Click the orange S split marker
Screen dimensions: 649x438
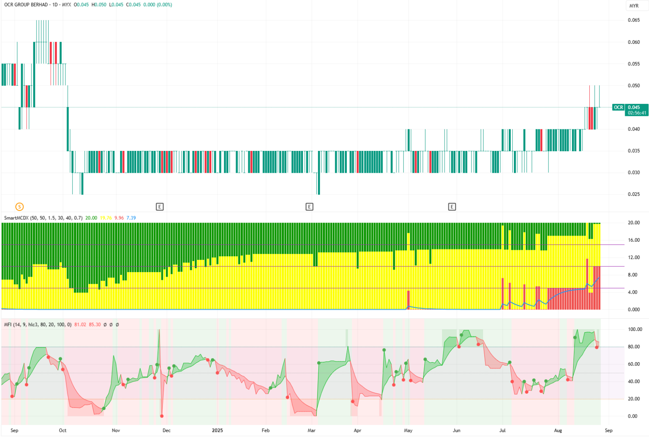point(19,207)
